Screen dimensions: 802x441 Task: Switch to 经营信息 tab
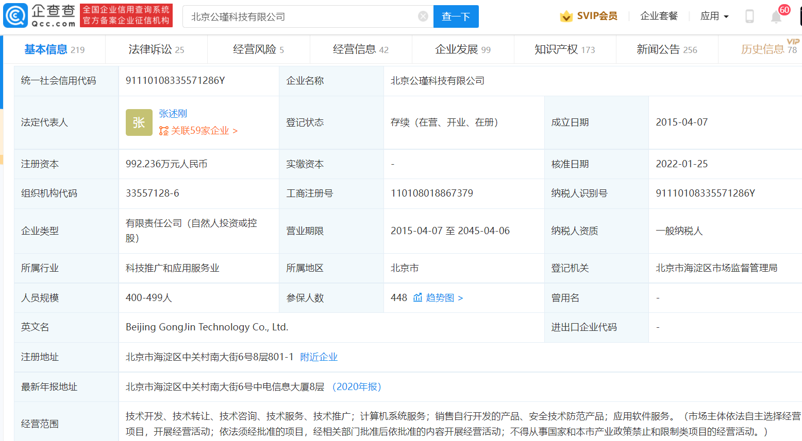coord(361,49)
